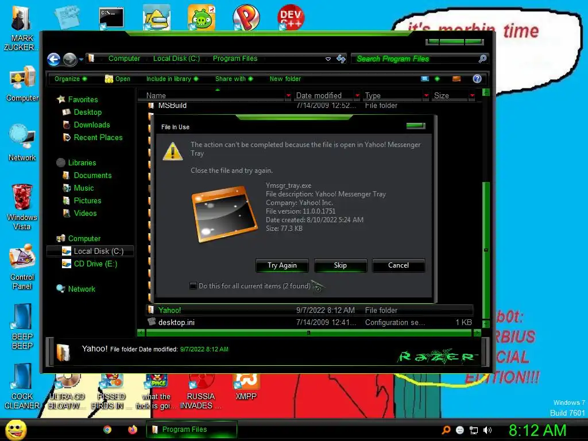Open the Organize menu
Screen dimensions: 588x441
coord(71,79)
